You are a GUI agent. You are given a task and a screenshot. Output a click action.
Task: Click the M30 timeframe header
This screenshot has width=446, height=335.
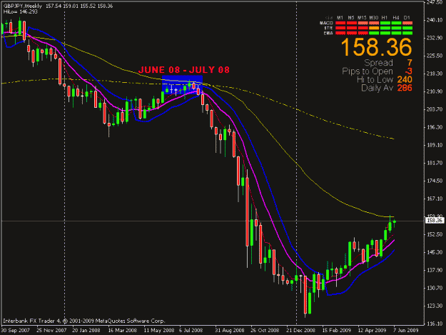click(374, 18)
